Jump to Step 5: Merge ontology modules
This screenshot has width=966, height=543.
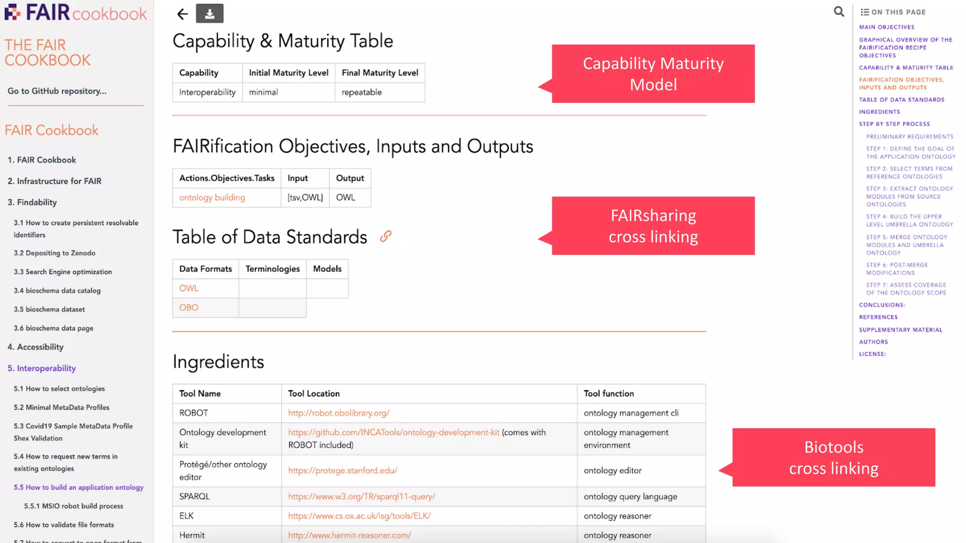(907, 245)
